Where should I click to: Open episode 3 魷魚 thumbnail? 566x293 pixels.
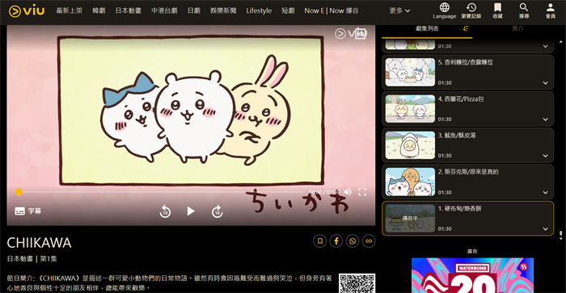[410, 144]
